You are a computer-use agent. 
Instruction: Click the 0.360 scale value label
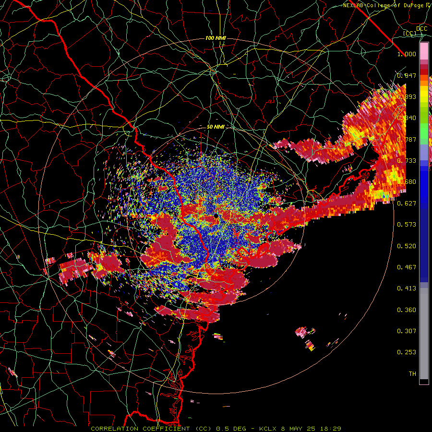pos(407,310)
